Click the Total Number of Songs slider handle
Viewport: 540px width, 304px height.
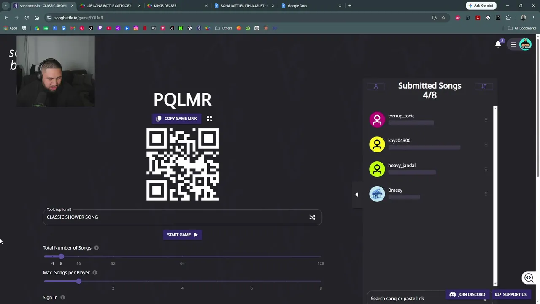(61, 257)
